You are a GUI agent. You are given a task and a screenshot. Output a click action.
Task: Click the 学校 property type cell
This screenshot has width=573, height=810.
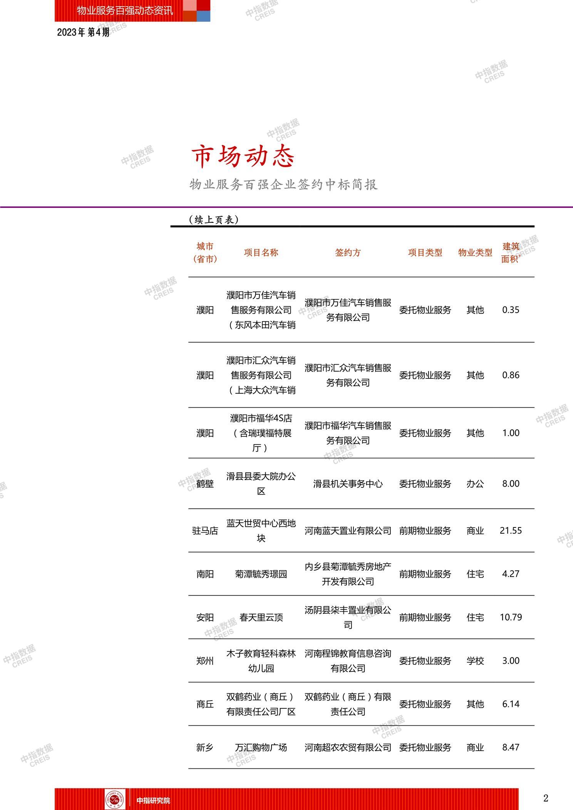point(475,661)
